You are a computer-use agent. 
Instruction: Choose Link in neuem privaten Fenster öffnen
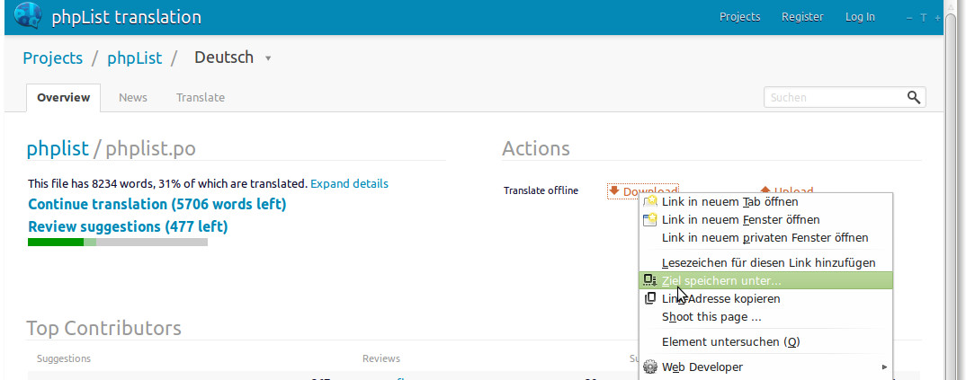click(x=765, y=237)
